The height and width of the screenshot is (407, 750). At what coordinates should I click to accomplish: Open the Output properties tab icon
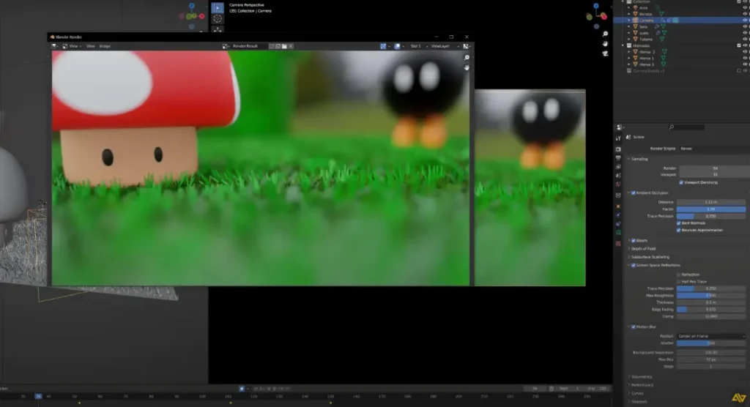[618, 158]
